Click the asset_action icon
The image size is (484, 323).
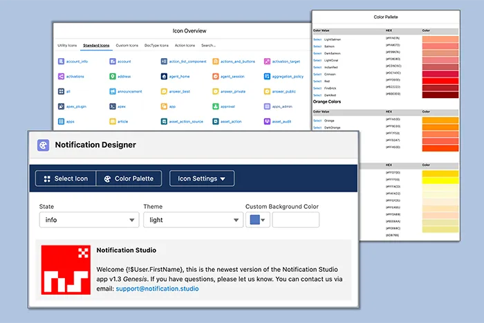click(216, 121)
